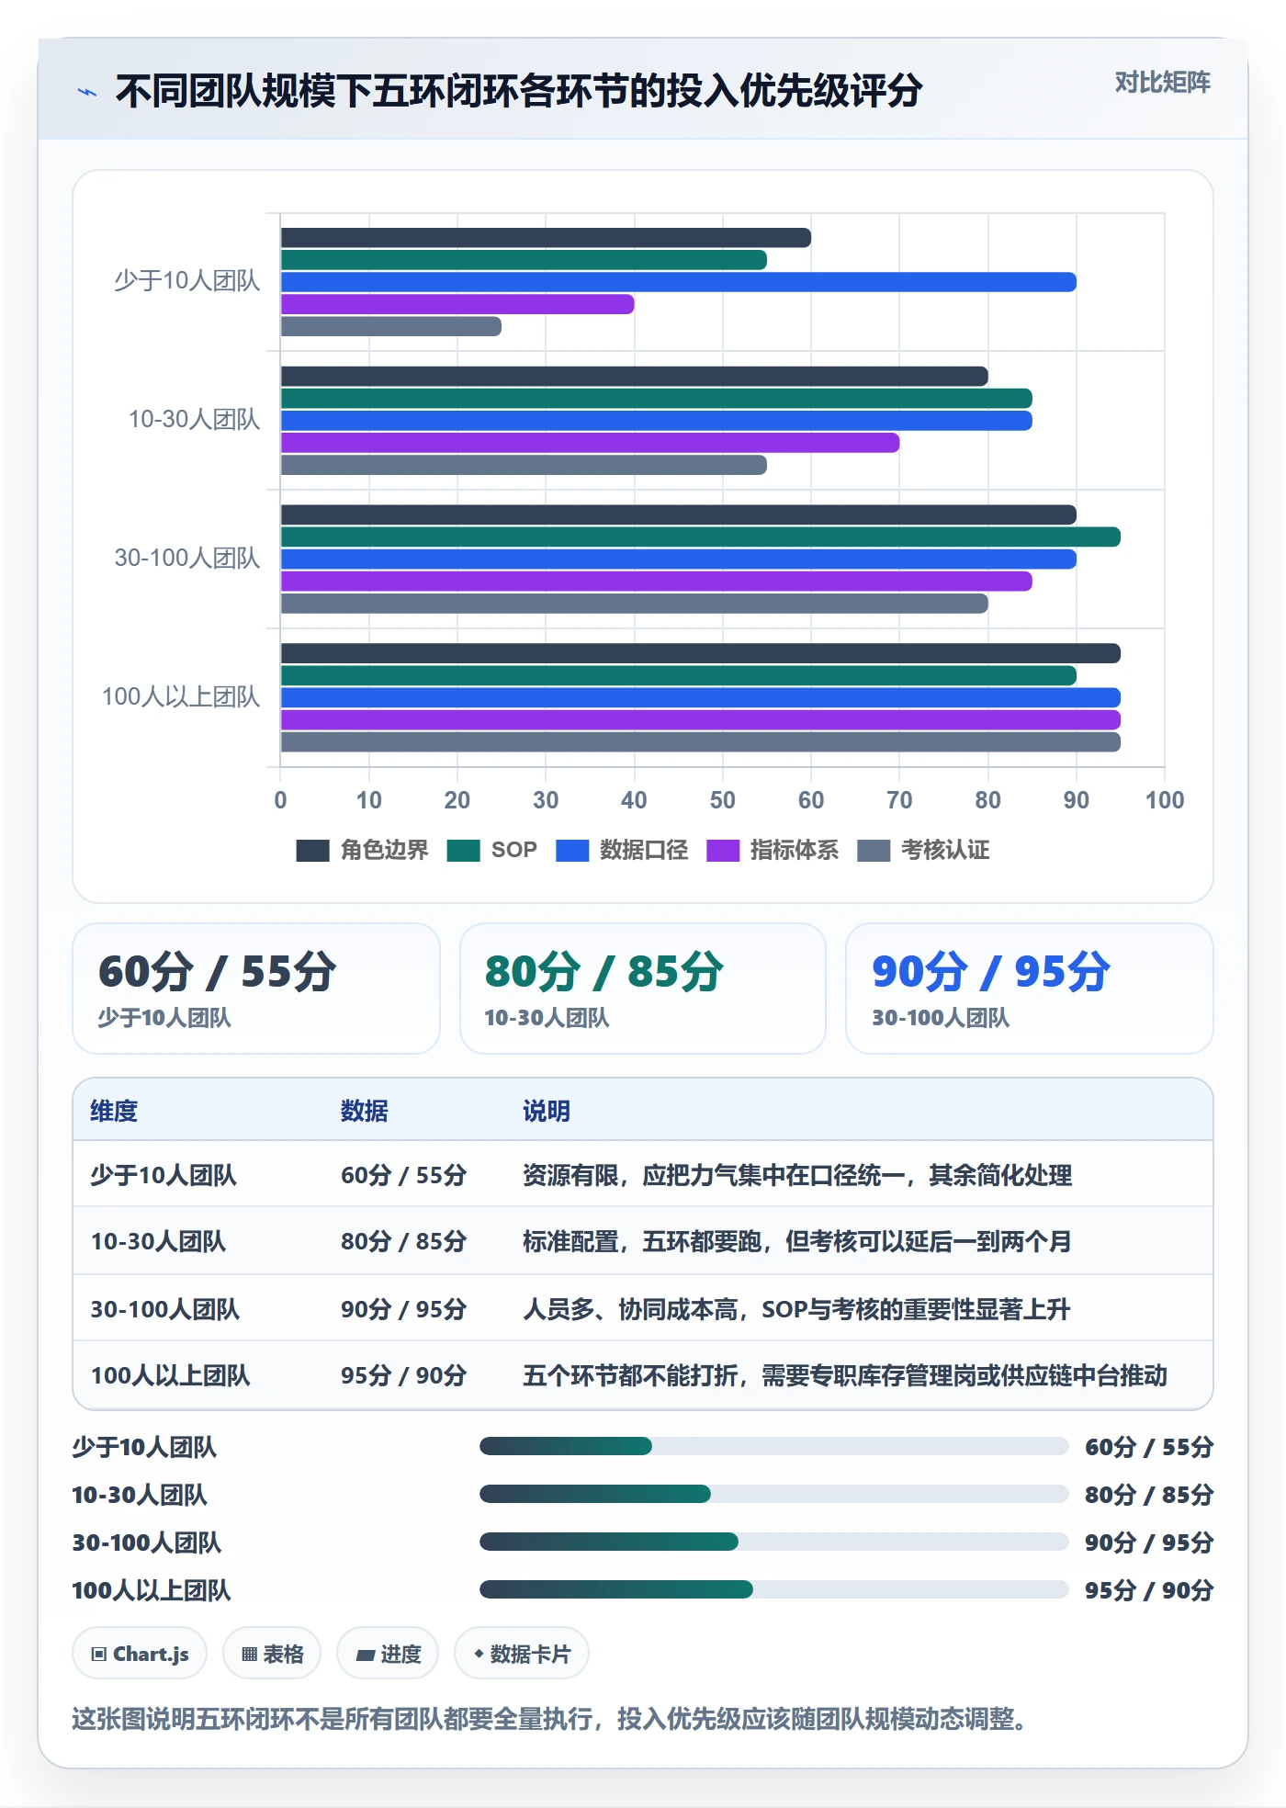This screenshot has height=1808, width=1286.
Task: Click the x-axis tick label 100
Action: point(1165,800)
